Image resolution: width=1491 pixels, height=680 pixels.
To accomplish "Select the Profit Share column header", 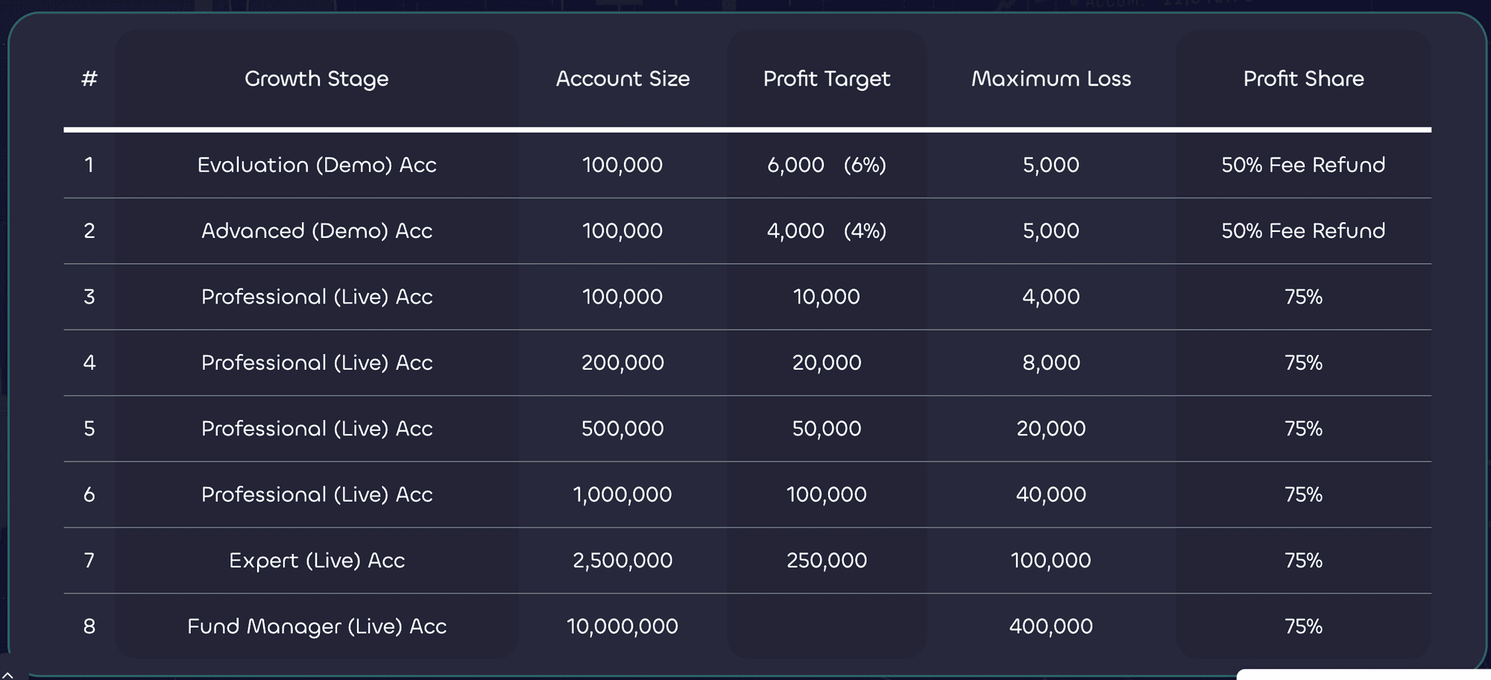I will coord(1303,79).
